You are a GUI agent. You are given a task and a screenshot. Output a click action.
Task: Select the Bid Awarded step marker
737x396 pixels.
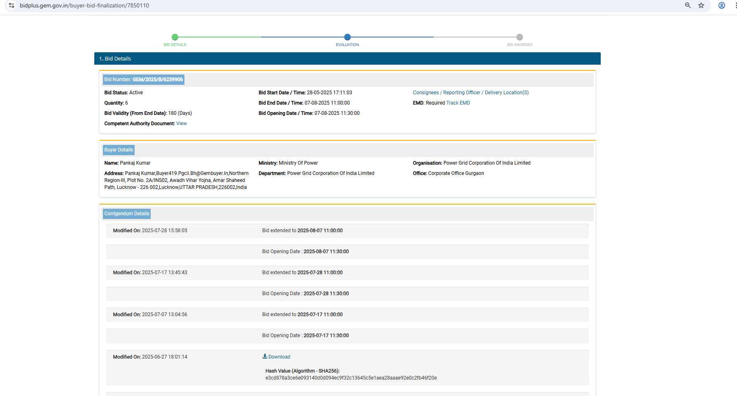(x=520, y=37)
